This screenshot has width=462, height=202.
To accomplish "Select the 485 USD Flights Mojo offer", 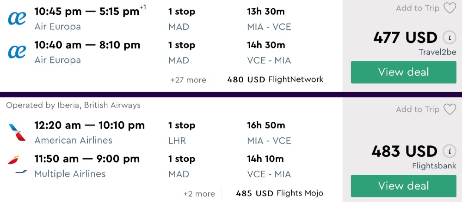I will click(x=279, y=193).
